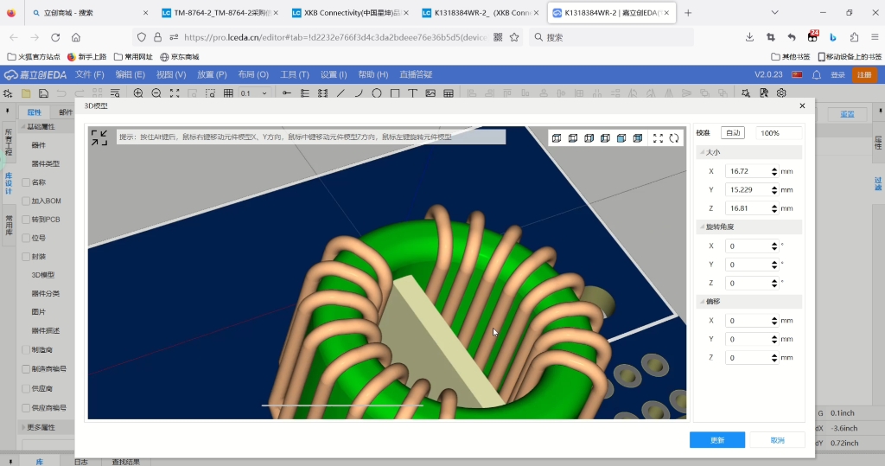Click the grid display toolbar icon

pos(228,93)
